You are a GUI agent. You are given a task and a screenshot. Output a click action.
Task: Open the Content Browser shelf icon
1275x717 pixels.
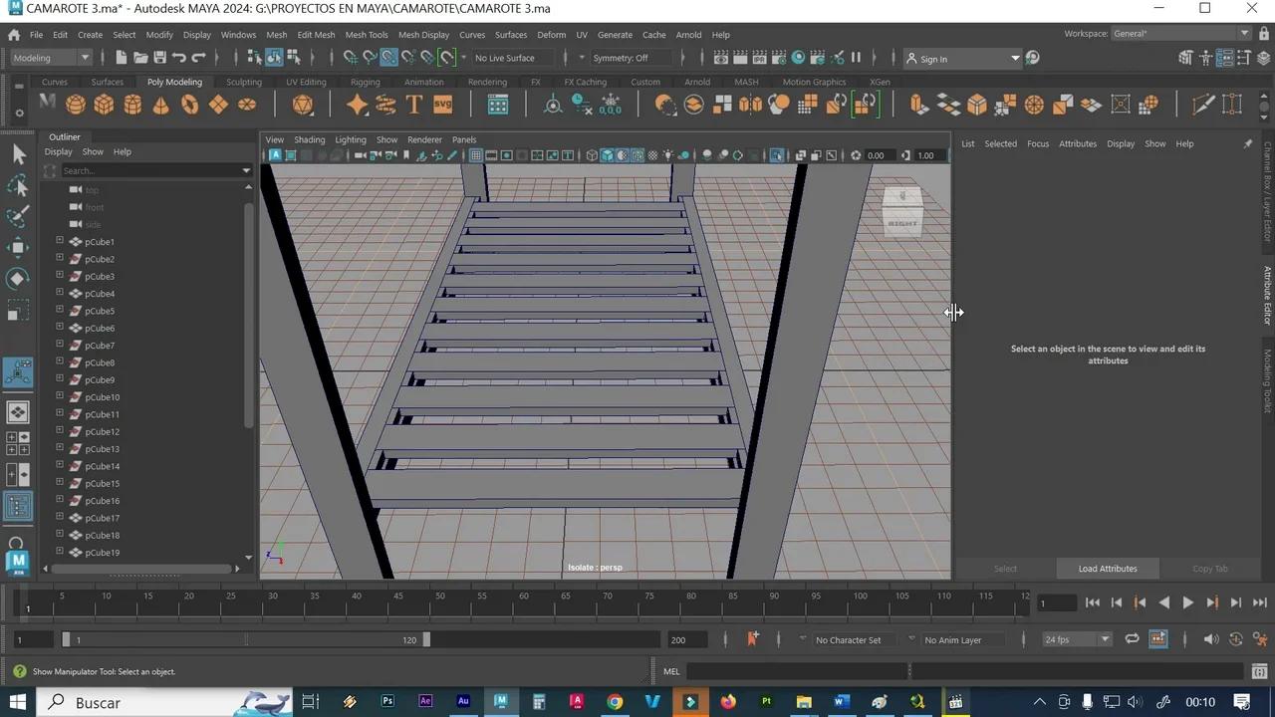497,104
